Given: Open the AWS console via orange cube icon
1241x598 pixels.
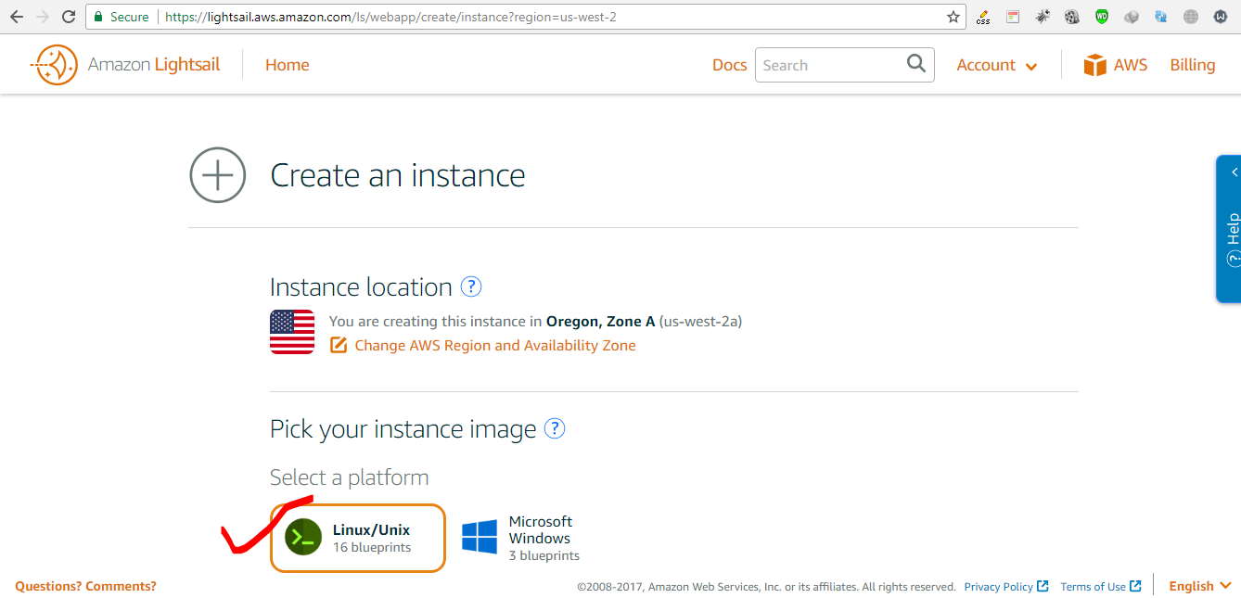Looking at the screenshot, I should pos(1094,64).
